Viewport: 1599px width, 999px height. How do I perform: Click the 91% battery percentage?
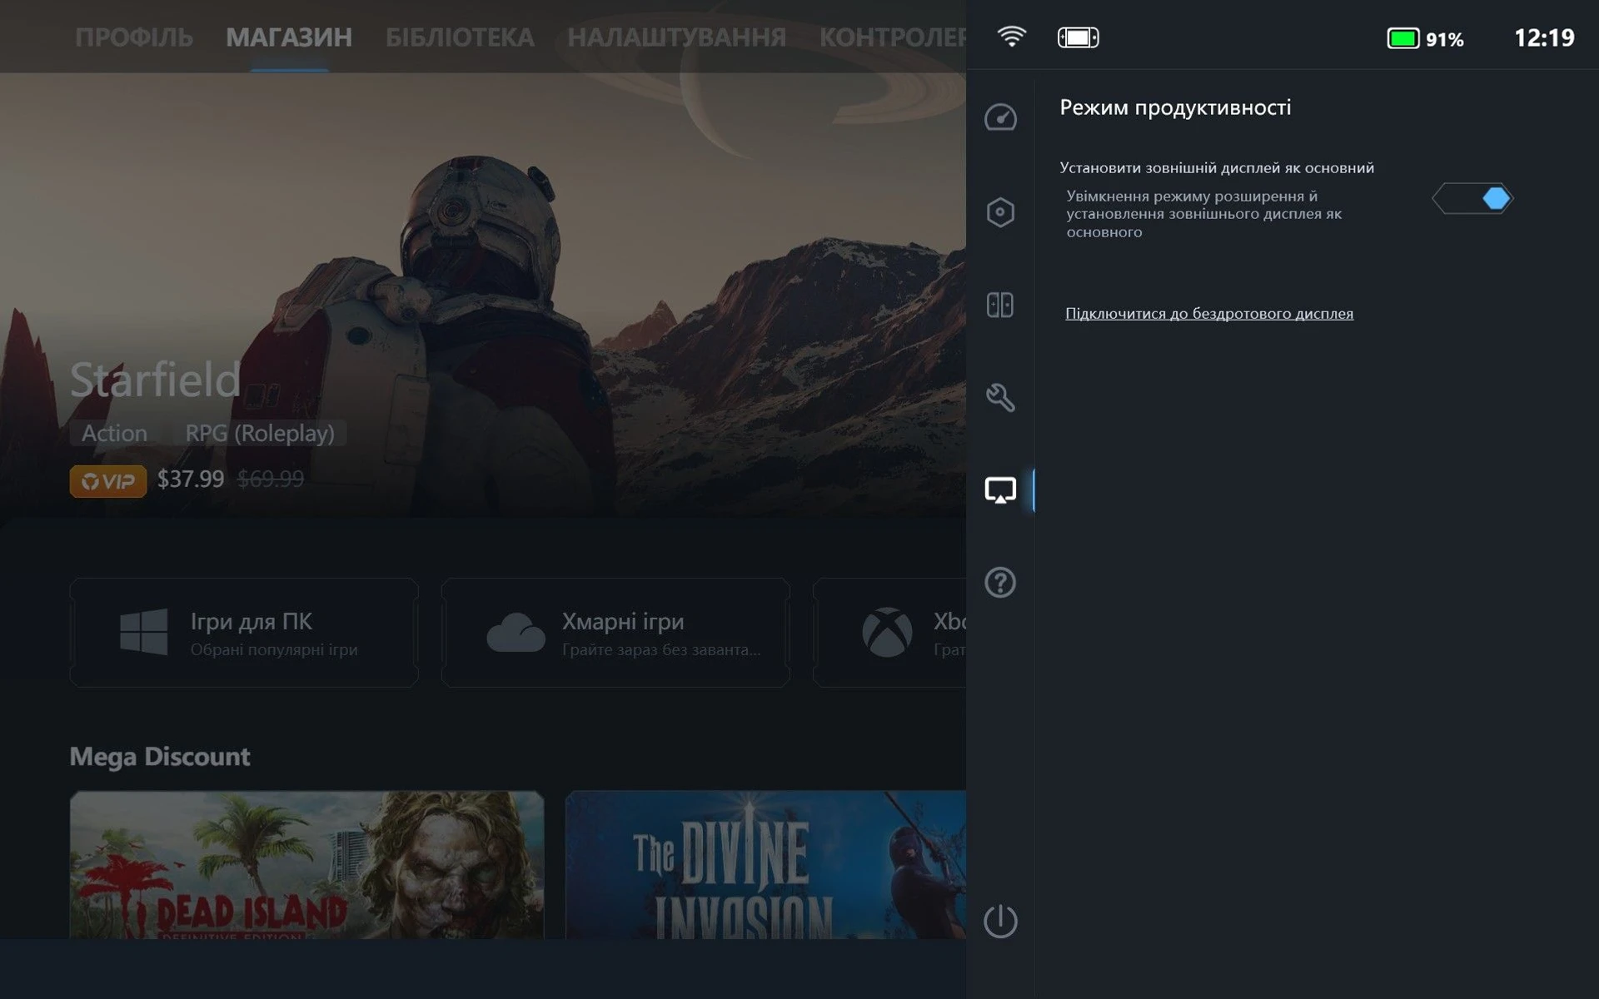click(x=1445, y=39)
